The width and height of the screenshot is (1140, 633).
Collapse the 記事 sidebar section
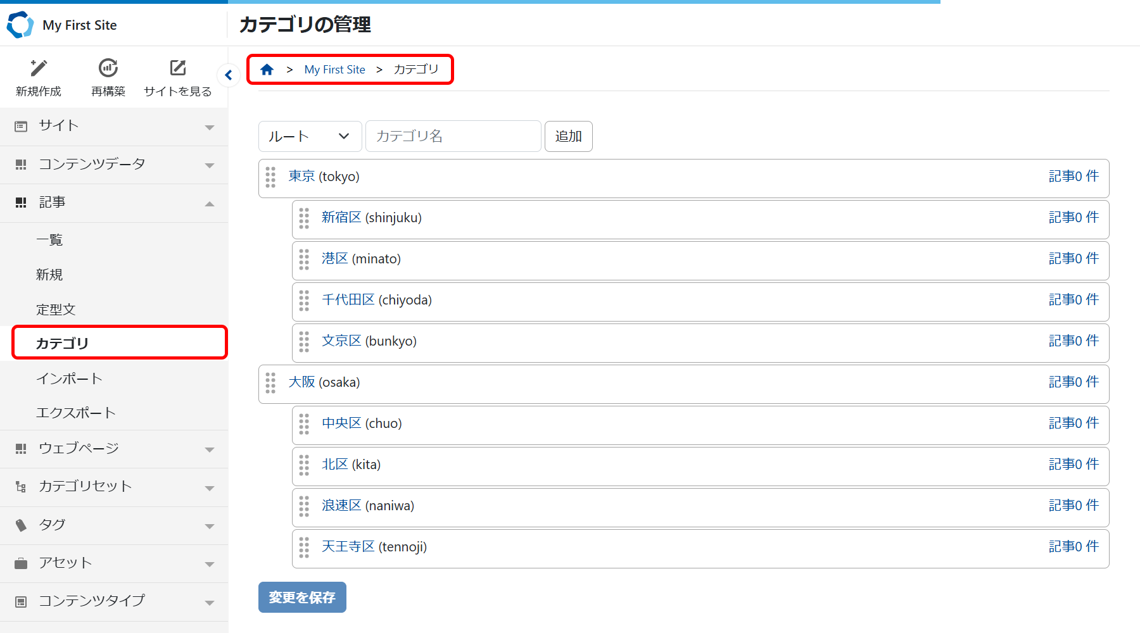114,203
